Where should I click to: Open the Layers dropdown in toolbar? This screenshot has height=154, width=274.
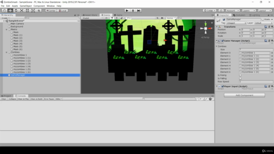click(249, 11)
